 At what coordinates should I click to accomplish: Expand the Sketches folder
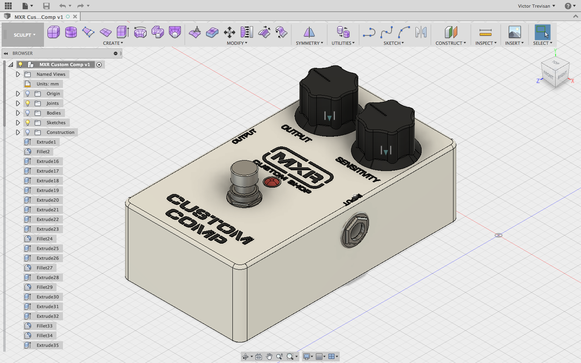[x=18, y=123]
